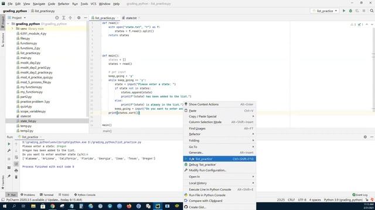The height and width of the screenshot is (210, 375).
Task: Select Find Usages in context menu
Action: (220, 128)
